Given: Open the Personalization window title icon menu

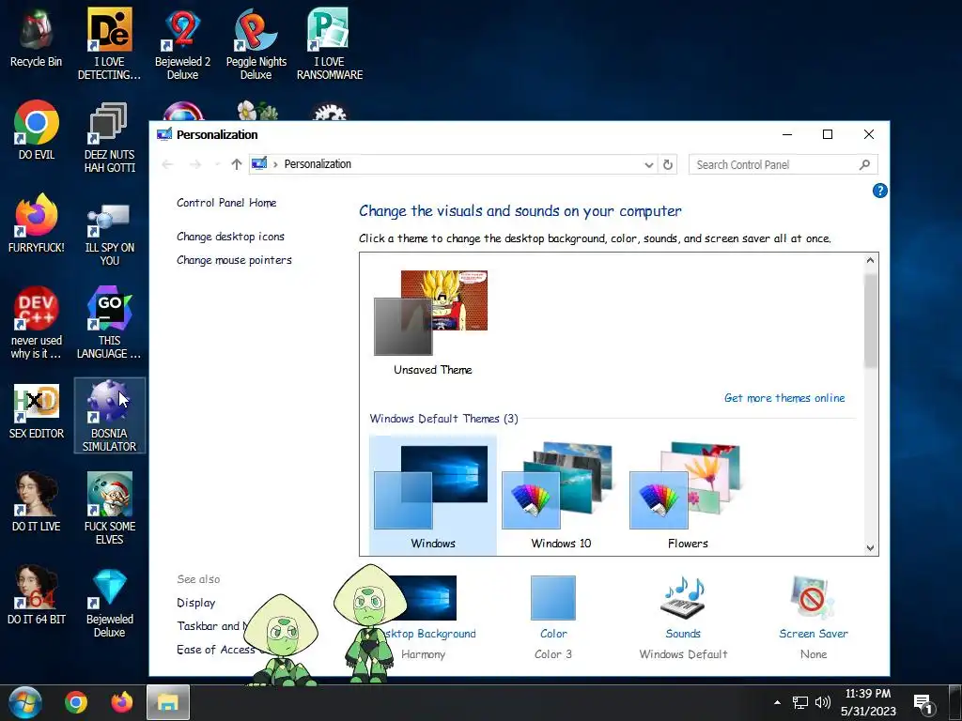Looking at the screenshot, I should (x=163, y=134).
